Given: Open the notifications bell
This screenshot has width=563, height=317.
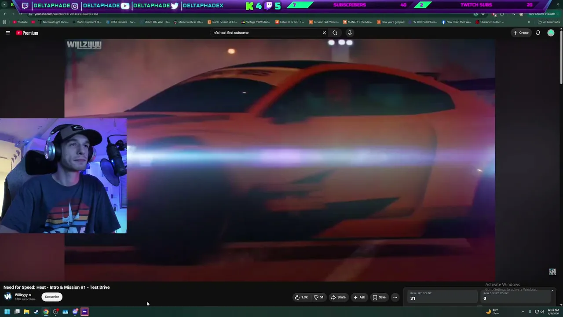Looking at the screenshot, I should click(x=538, y=33).
